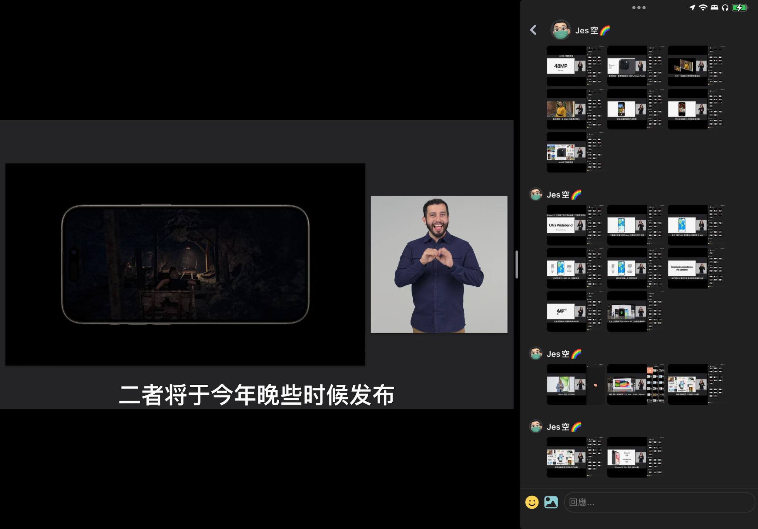This screenshot has height=529, width=758.
Task: Open the three-dot multitasking menu
Action: tap(639, 7)
